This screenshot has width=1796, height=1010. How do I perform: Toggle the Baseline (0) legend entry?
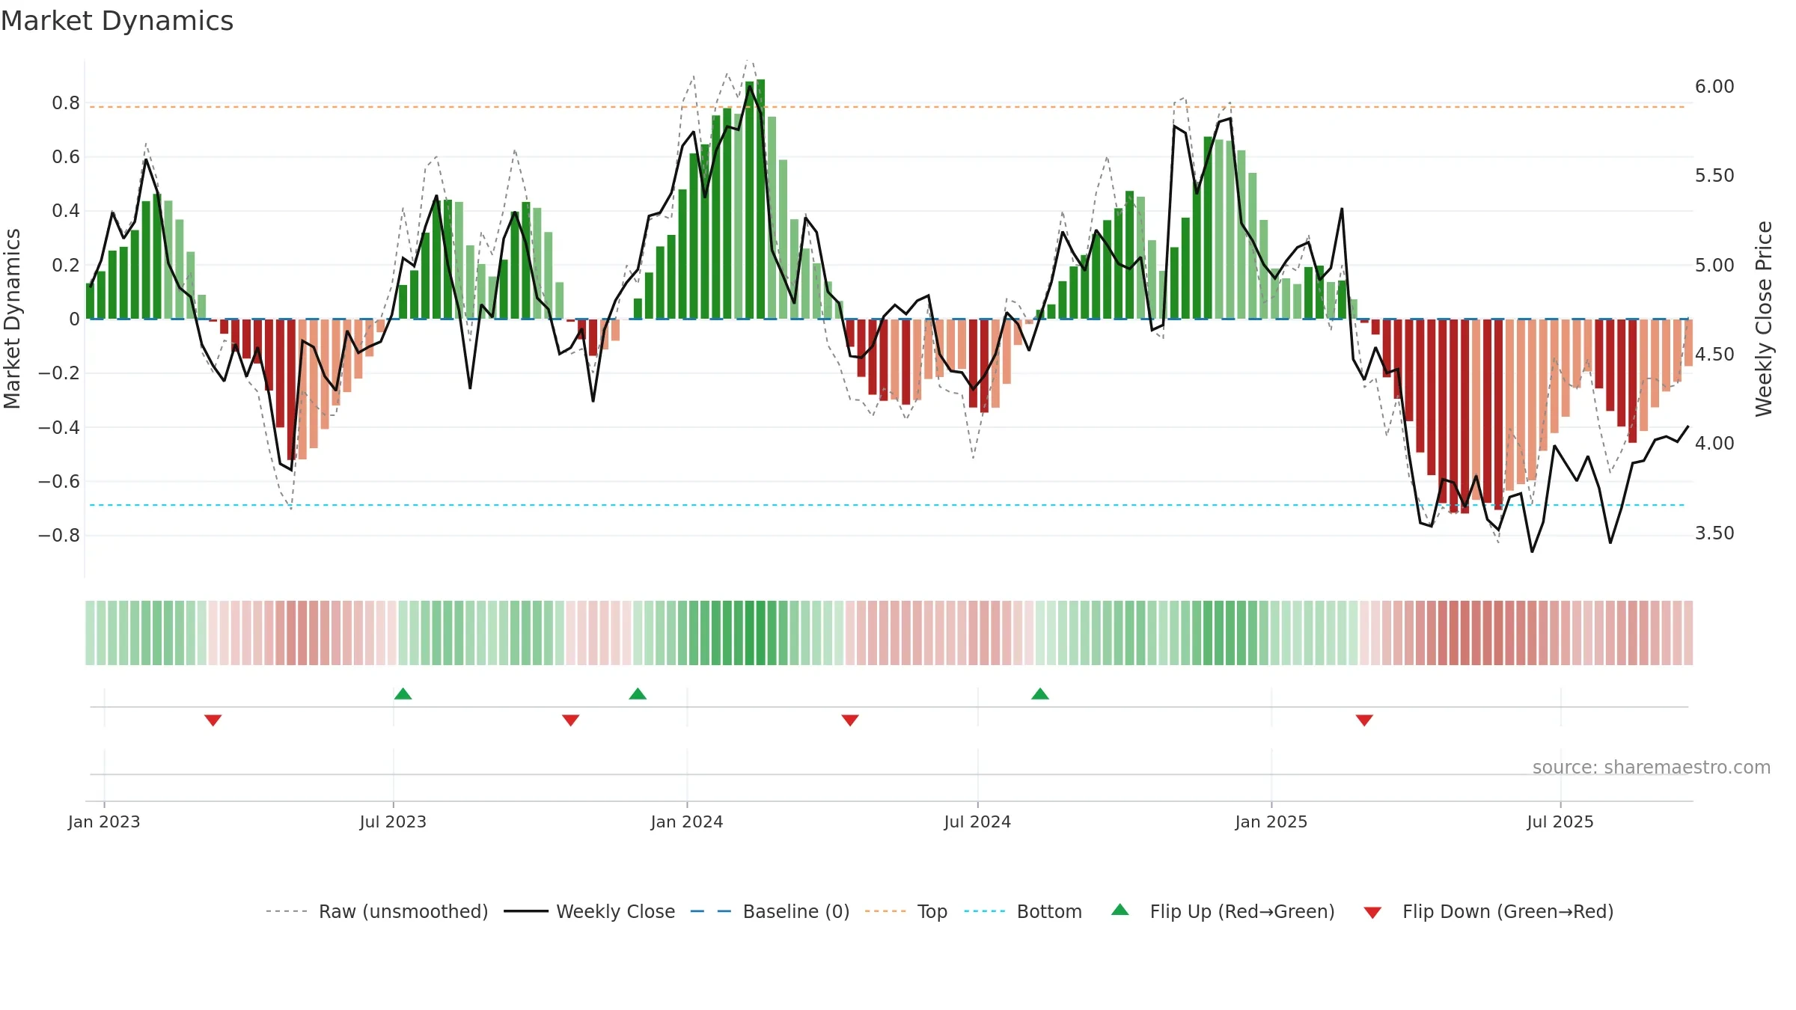pyautogui.click(x=769, y=911)
